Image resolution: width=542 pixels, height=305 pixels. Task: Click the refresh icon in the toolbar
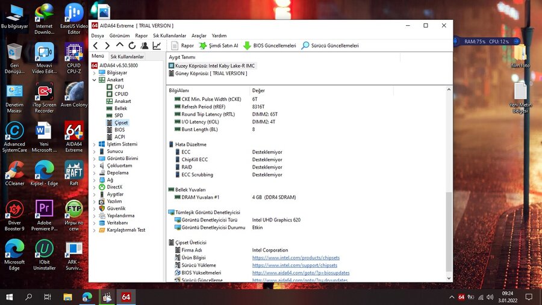click(x=132, y=46)
